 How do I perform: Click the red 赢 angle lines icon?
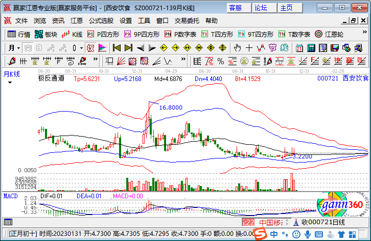tap(350, 61)
